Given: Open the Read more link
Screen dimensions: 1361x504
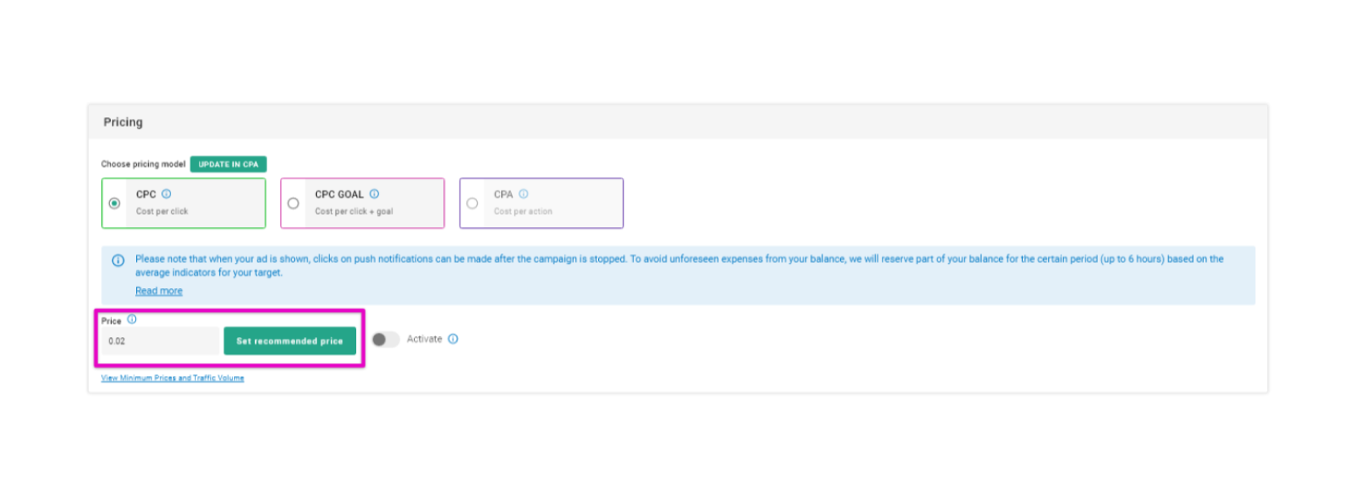Looking at the screenshot, I should click(159, 291).
